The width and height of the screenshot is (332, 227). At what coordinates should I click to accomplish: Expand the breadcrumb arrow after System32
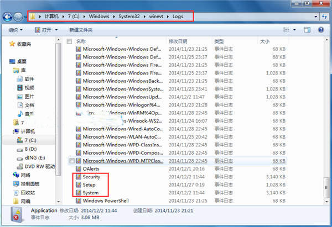[x=144, y=17]
